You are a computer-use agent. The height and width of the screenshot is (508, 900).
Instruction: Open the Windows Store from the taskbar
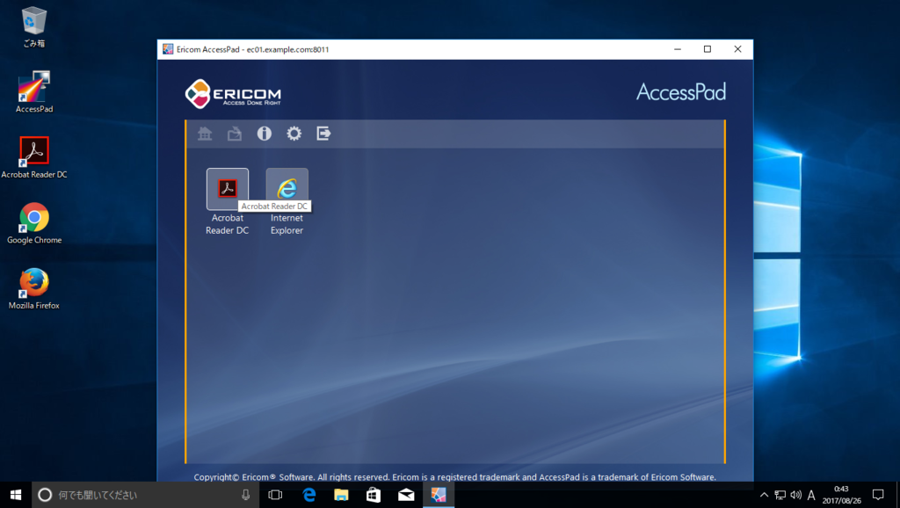[x=374, y=495]
